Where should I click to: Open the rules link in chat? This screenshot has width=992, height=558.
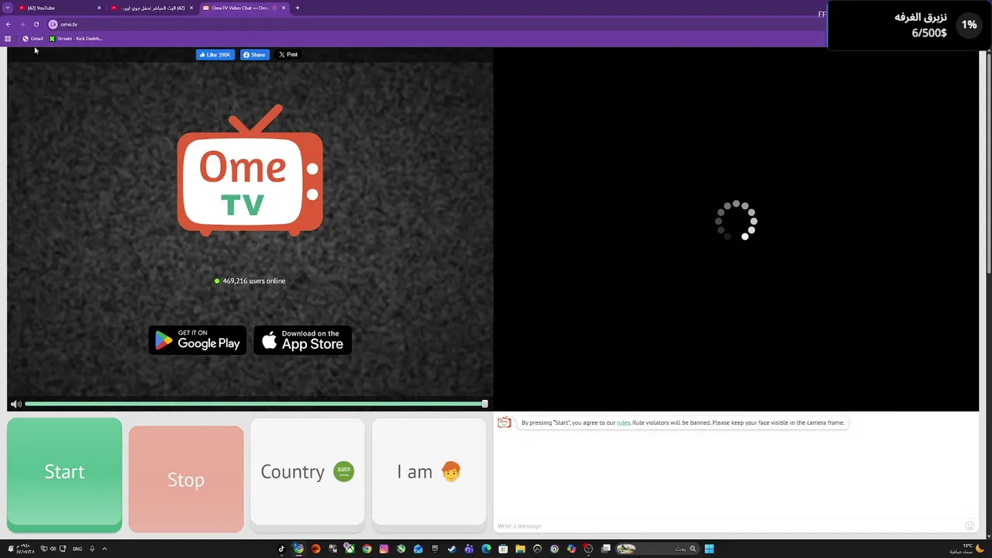(x=623, y=422)
